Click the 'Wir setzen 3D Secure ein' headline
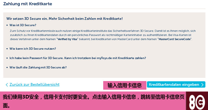Screen dimensions: 208x110 [64, 19]
